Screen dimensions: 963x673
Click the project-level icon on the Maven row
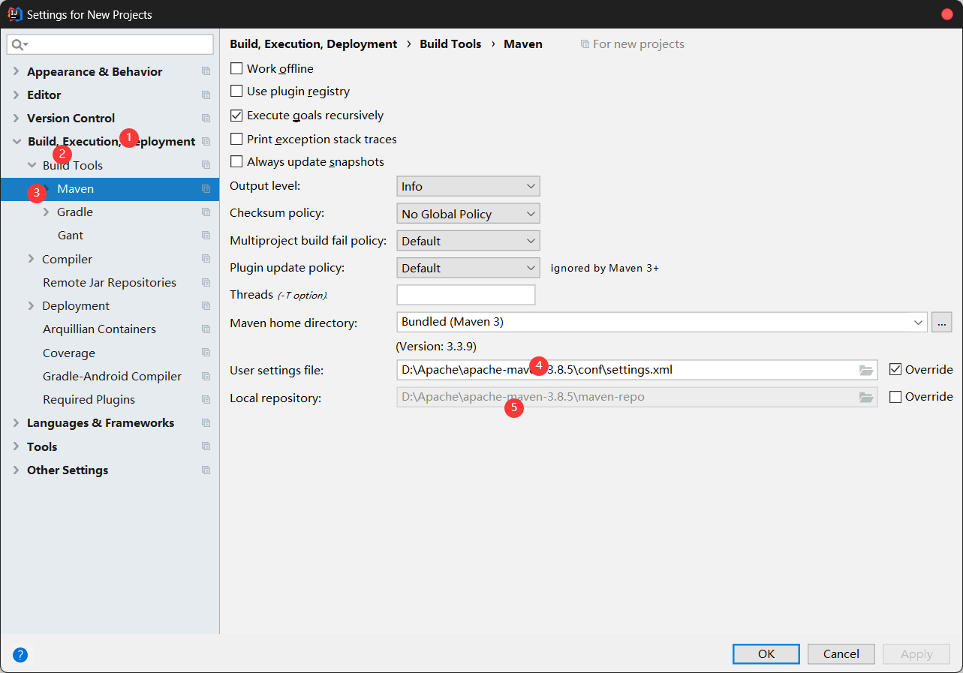click(206, 188)
